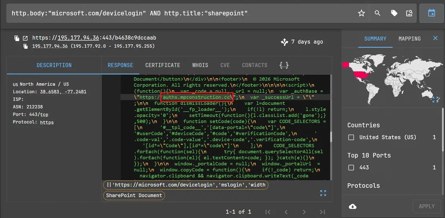Open the CONTACTS tab
Screen dimensions: 445x218
point(255,65)
